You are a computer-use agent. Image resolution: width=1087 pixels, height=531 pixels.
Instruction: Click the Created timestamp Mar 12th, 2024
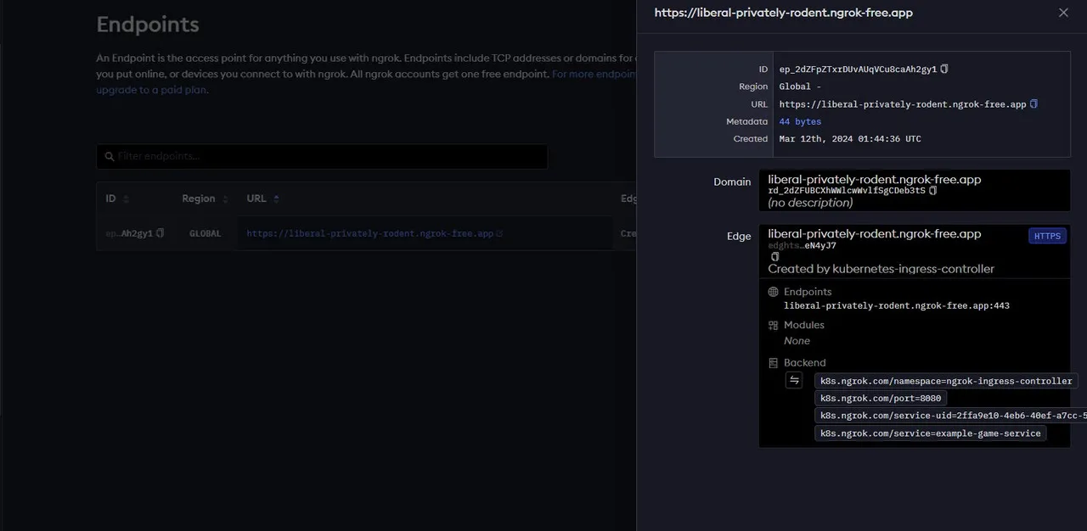850,139
